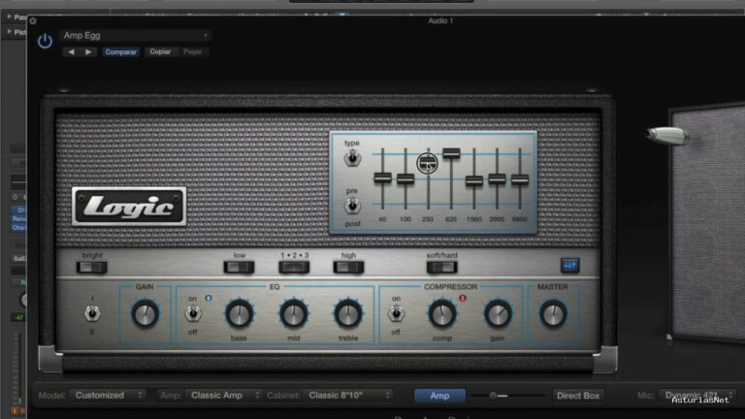Toggle the pre/post EQ switch

(x=352, y=206)
